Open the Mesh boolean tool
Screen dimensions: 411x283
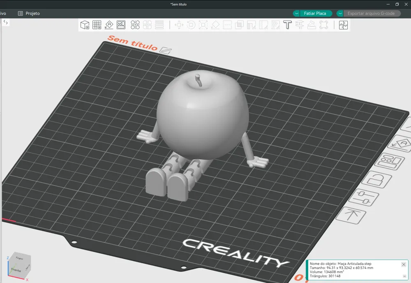pyautogui.click(x=239, y=25)
